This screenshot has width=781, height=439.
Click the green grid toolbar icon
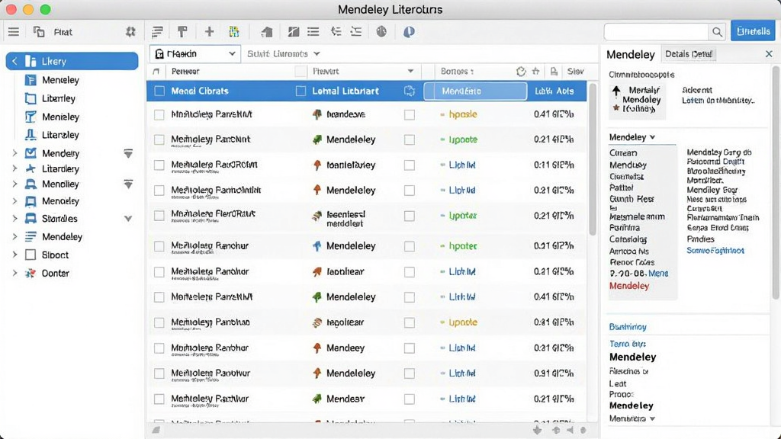coord(233,32)
